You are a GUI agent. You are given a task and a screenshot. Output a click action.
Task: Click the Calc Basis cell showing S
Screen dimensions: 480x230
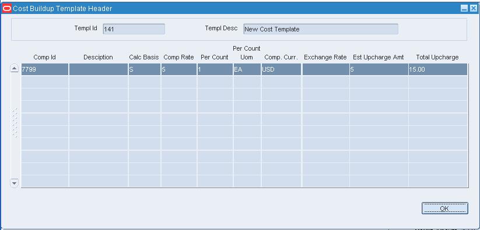pyautogui.click(x=144, y=69)
